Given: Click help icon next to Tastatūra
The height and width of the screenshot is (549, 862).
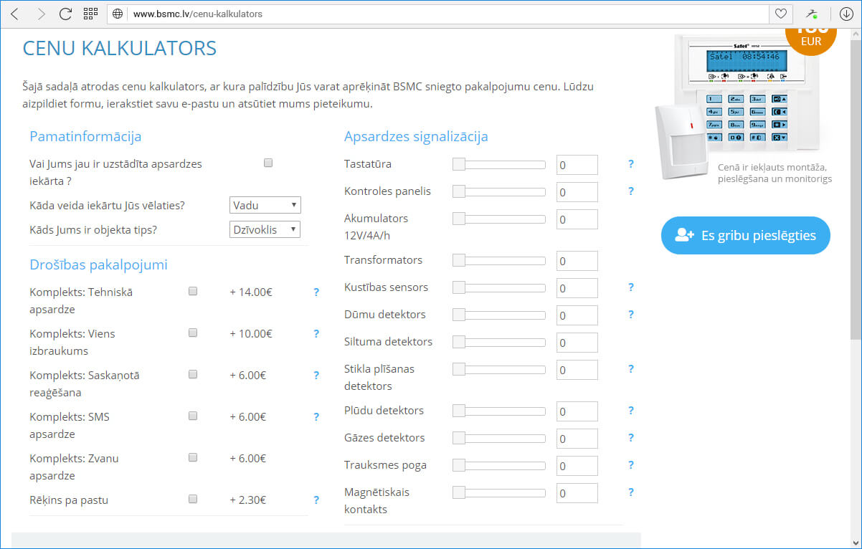Looking at the screenshot, I should [x=631, y=164].
